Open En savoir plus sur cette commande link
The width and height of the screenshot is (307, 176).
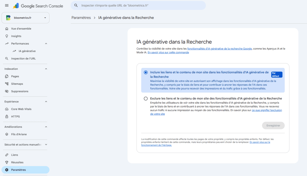tap(168, 52)
